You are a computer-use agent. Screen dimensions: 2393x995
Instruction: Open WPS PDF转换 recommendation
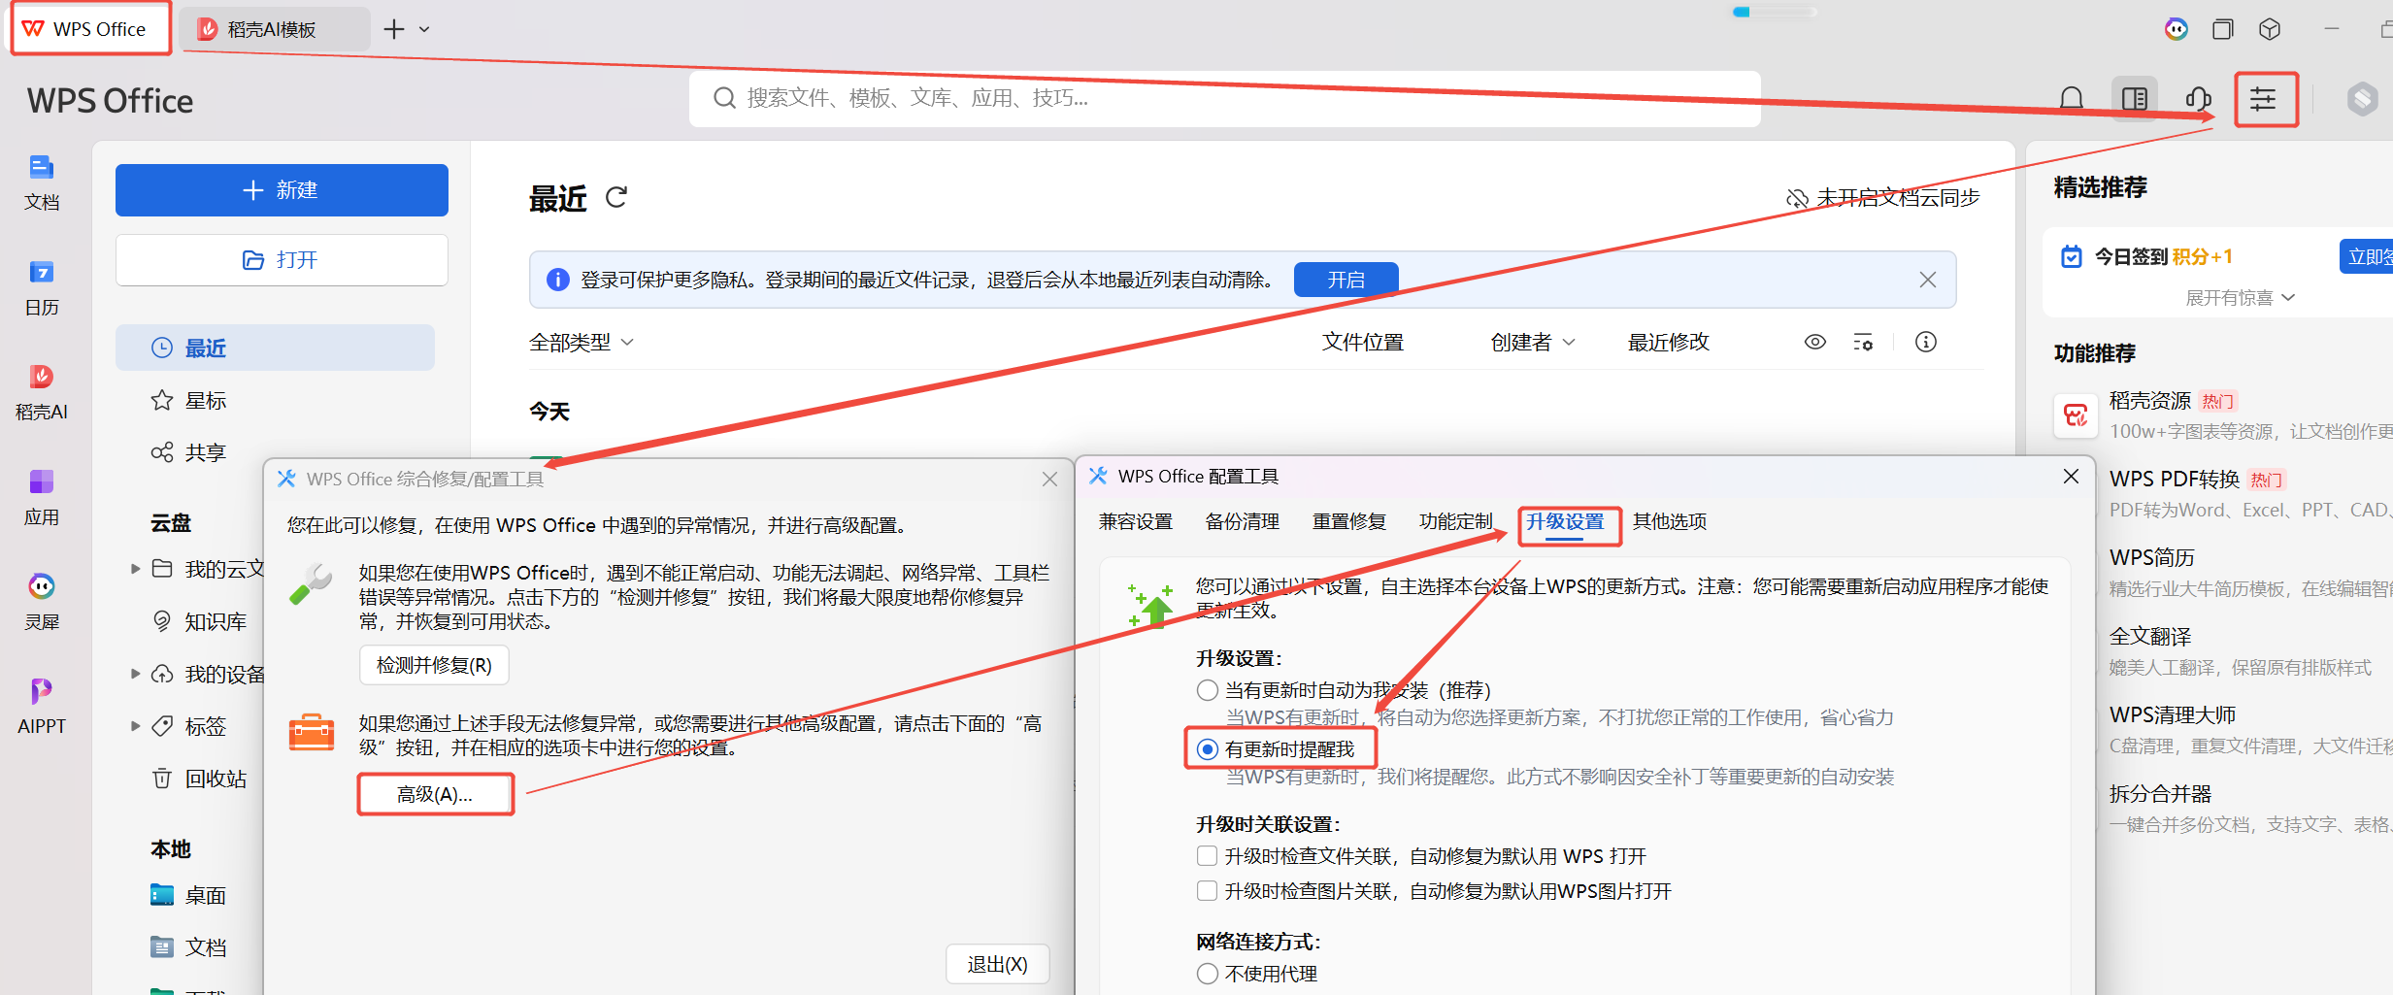2175,479
